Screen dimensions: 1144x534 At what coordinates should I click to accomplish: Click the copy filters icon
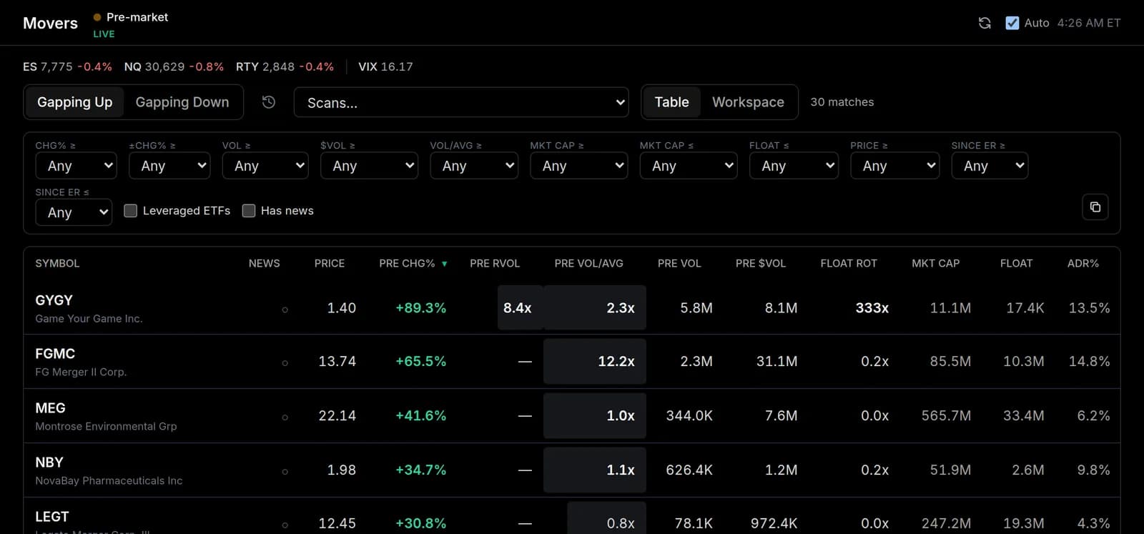[x=1095, y=207]
